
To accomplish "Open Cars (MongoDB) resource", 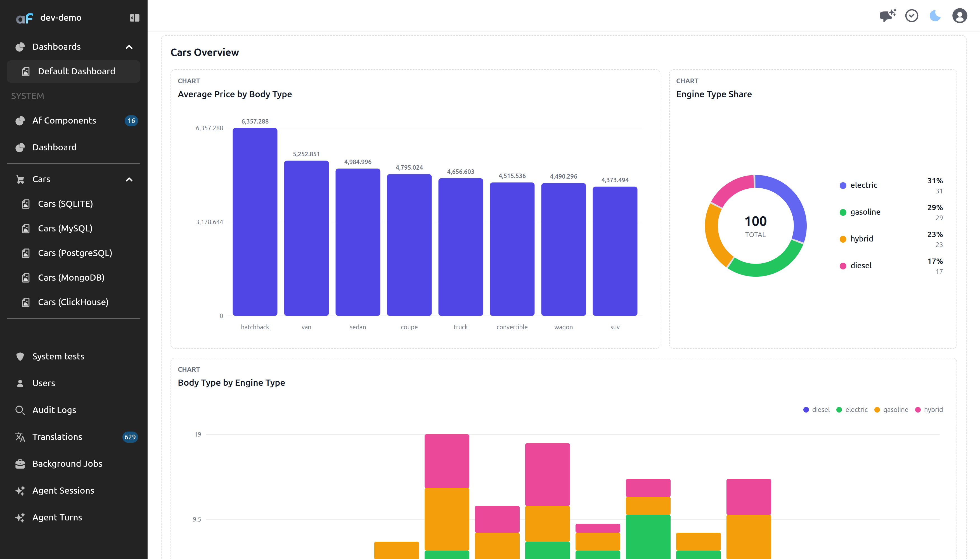I will pyautogui.click(x=73, y=278).
